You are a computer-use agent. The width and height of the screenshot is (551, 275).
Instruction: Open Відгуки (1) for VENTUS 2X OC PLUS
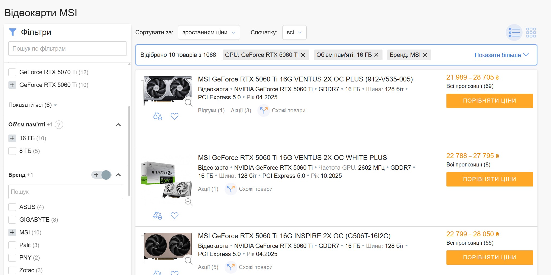click(x=211, y=110)
